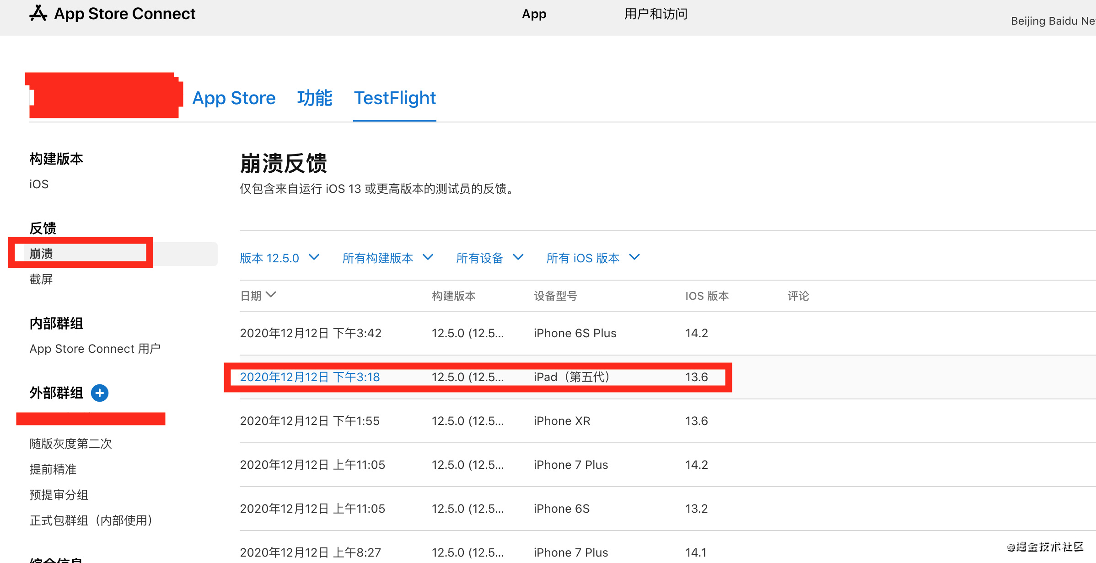Select App in the top navigation
This screenshot has height=563, width=1096.
(534, 14)
